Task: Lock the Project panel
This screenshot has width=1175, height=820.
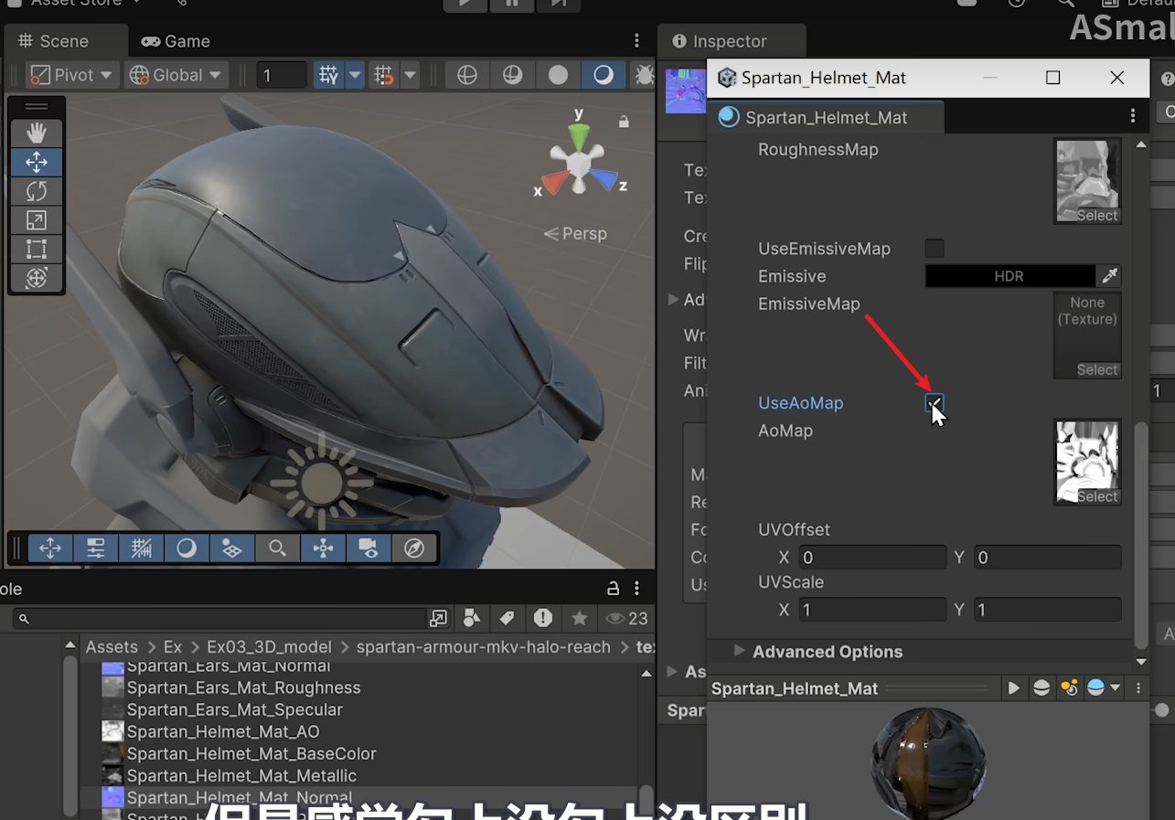Action: click(614, 589)
